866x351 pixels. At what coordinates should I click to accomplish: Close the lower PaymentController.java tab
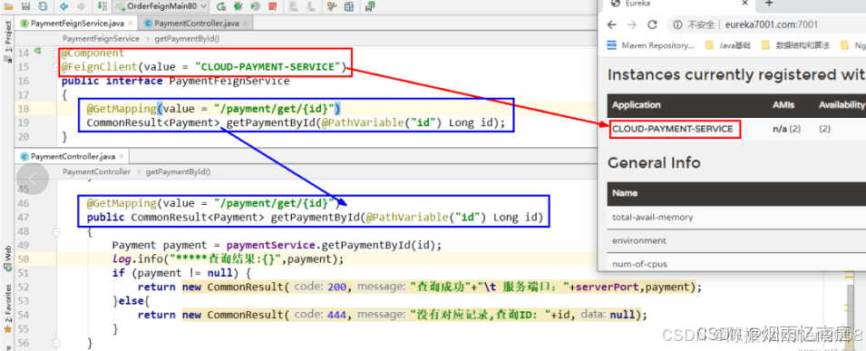[x=121, y=156]
